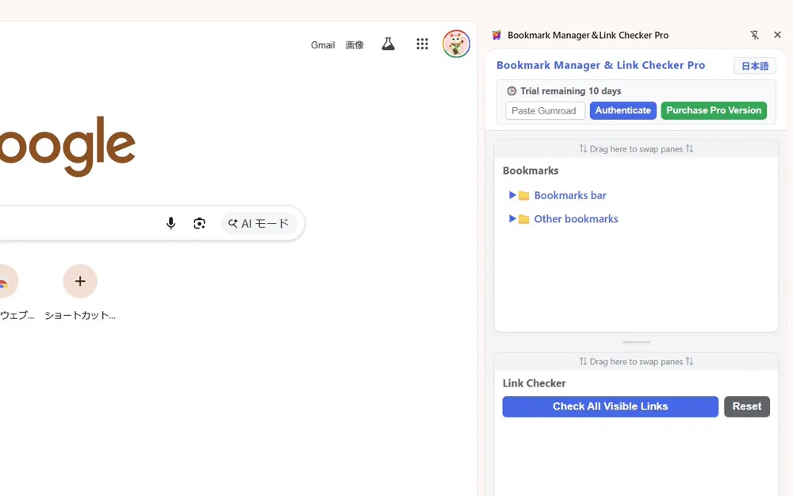793x496 pixels.
Task: Click the Bookmark Manager extension logo icon
Action: click(496, 35)
